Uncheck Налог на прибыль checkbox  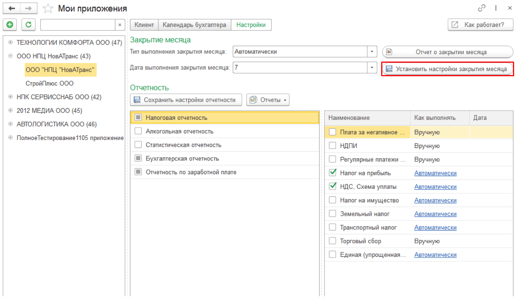coord(332,173)
